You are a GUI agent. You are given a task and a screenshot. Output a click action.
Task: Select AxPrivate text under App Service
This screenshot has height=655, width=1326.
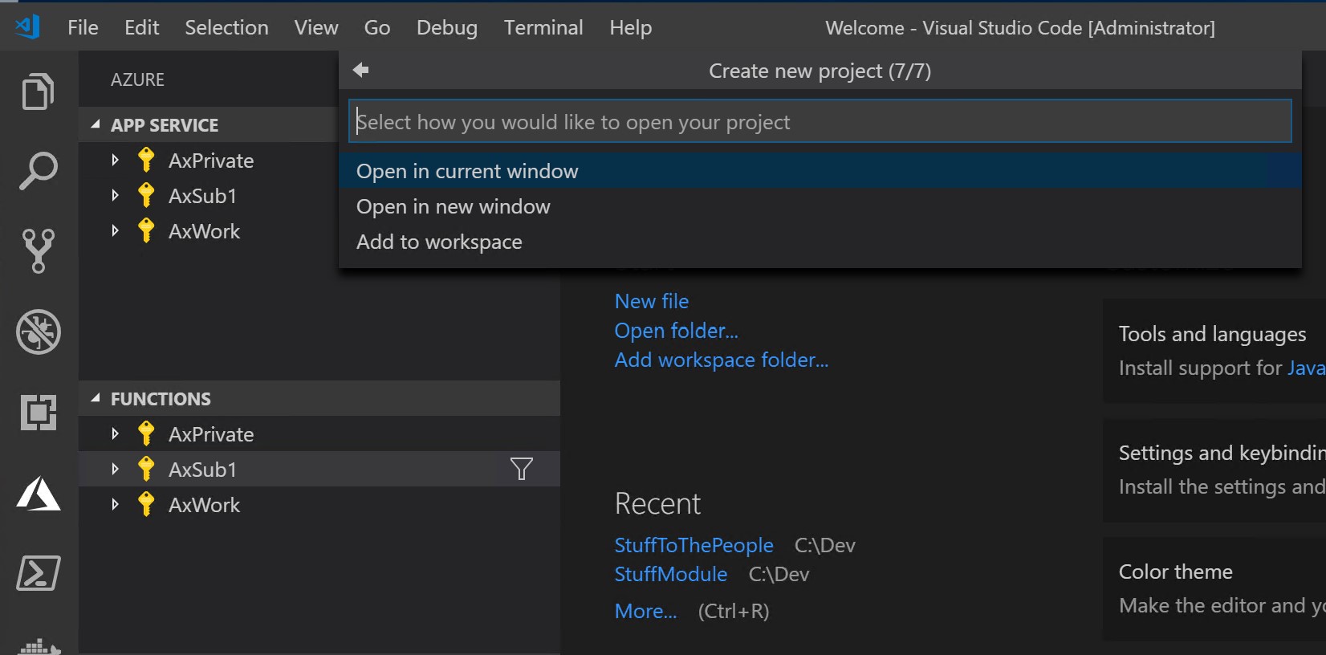pos(211,161)
